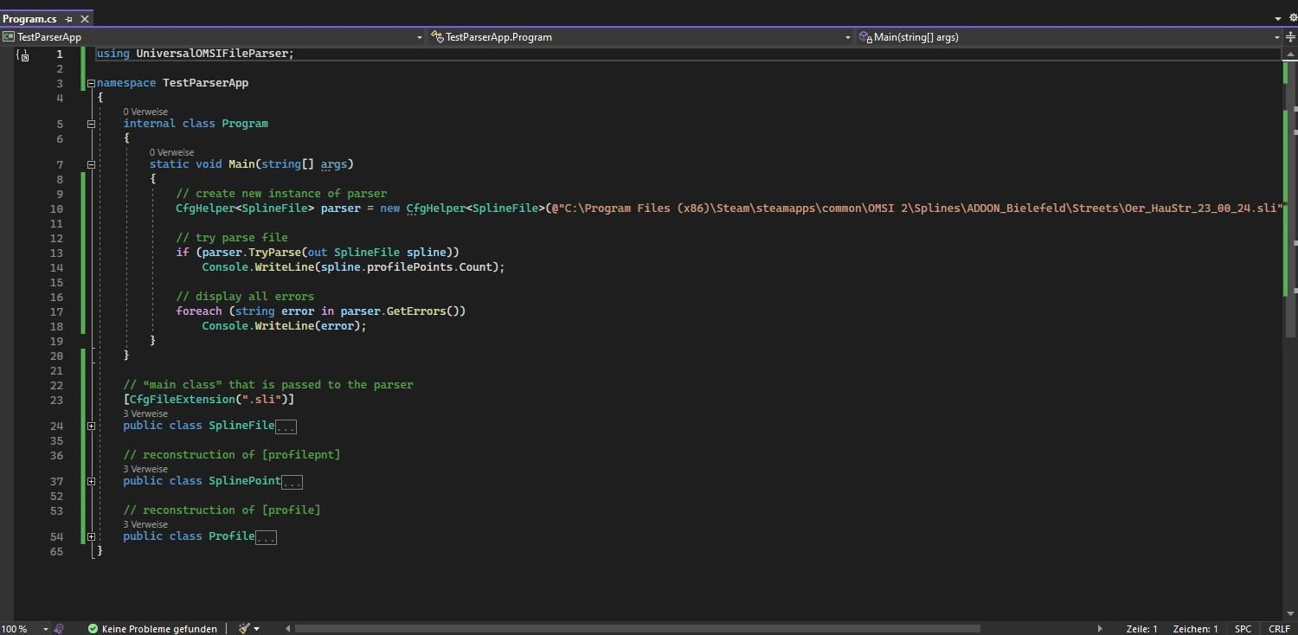Screen dimensions: 1298x635
Task: Expand the Profile class region
Action: click(x=91, y=536)
